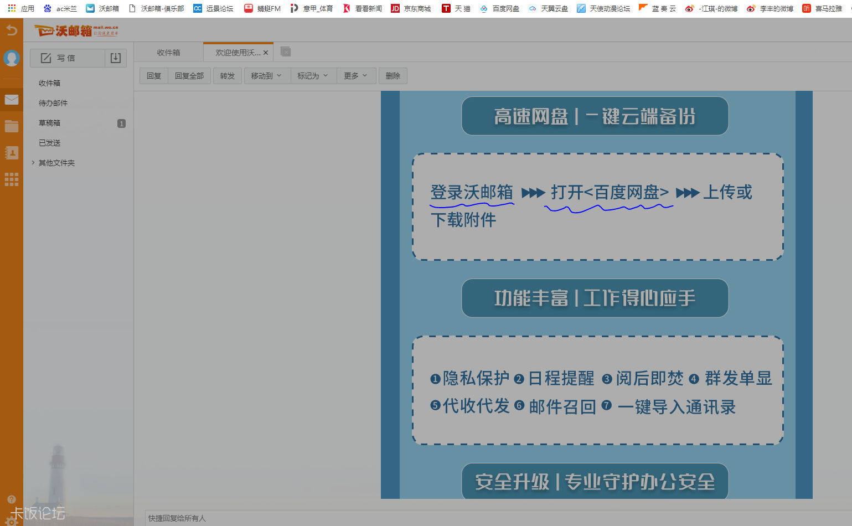Click the 转发 forward button
Screen dimensions: 852x526
tap(228, 76)
